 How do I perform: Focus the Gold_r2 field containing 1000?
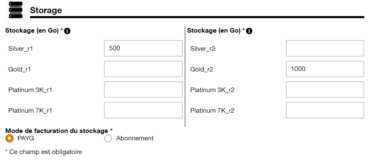tap(325, 69)
